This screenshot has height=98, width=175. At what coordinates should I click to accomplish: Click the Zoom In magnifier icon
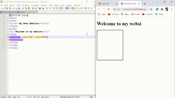(x=47, y=8)
